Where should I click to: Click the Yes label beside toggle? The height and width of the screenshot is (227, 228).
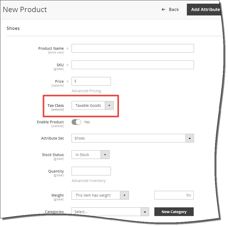tap(87, 122)
